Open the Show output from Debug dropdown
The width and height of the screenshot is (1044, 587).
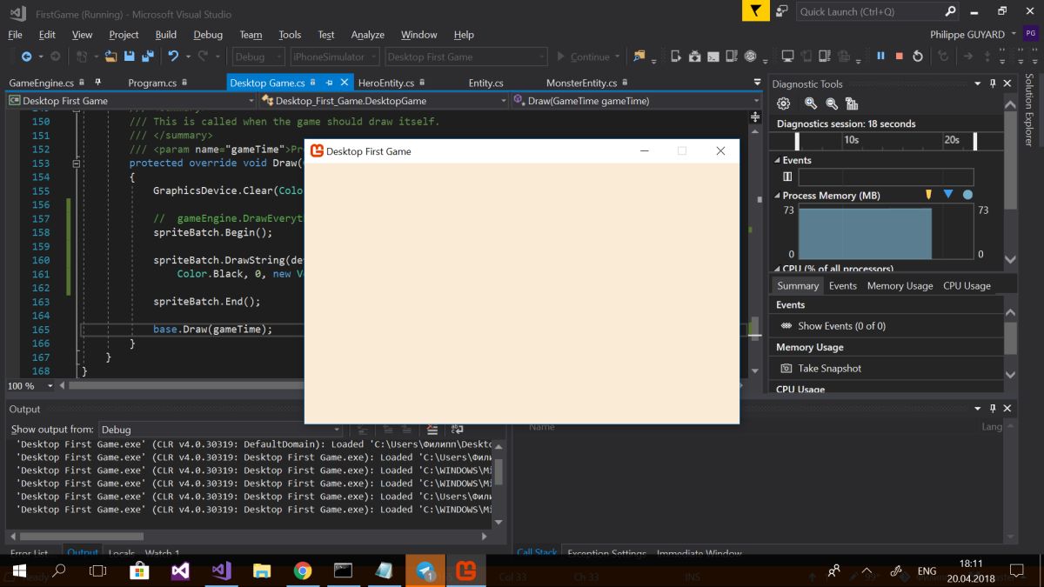pos(220,430)
